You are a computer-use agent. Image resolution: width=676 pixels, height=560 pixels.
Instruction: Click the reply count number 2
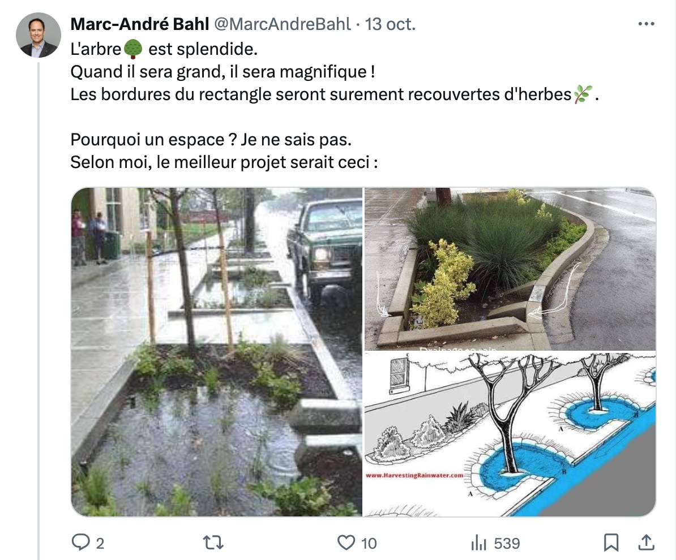pos(100,543)
